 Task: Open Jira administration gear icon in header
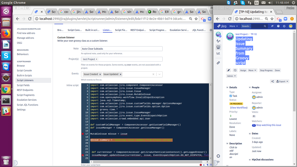point(284,26)
